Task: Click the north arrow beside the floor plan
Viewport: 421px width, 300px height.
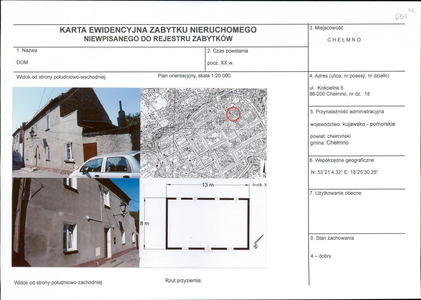Action: point(258,242)
